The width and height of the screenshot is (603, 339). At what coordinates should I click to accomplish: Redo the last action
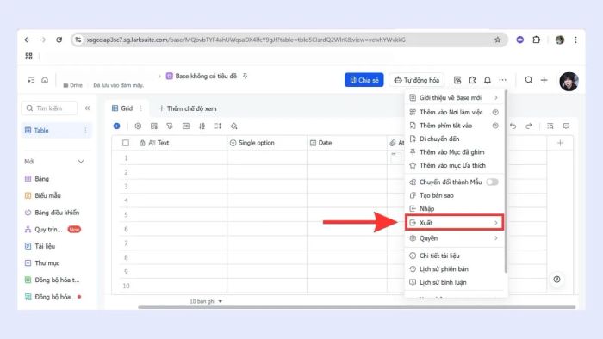click(x=529, y=126)
